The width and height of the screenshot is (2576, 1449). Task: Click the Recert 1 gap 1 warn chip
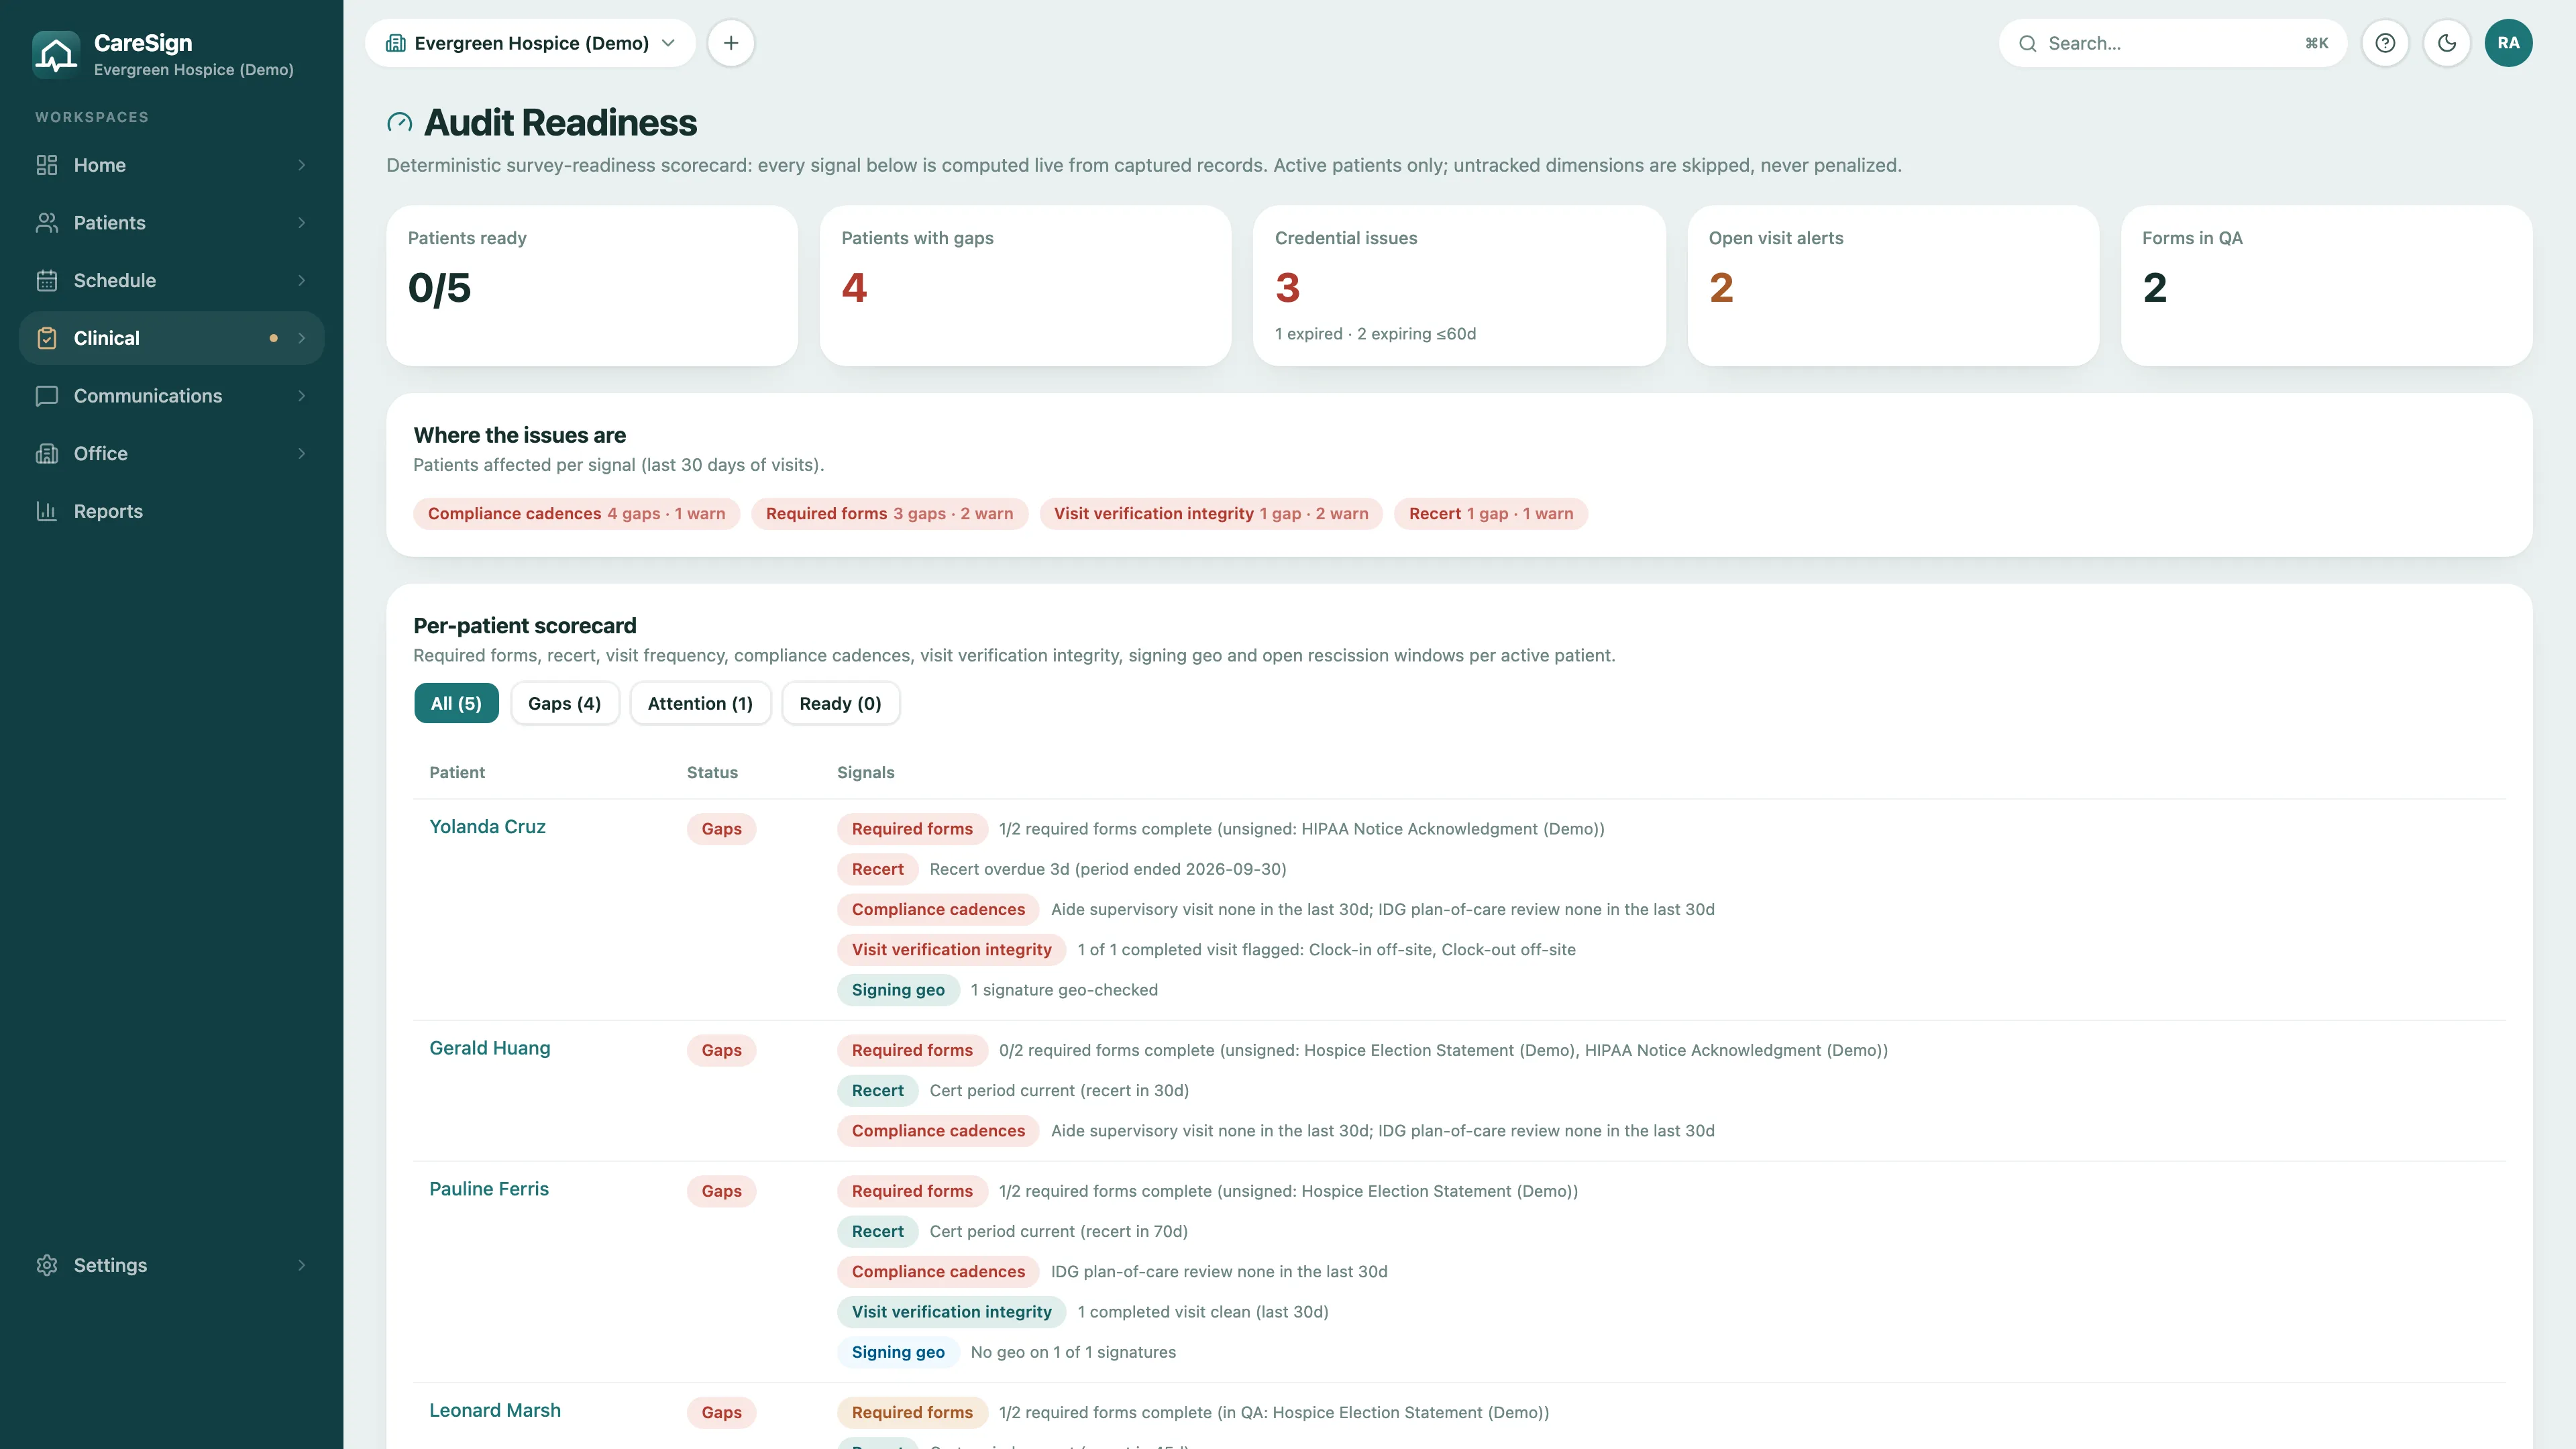(x=1490, y=513)
